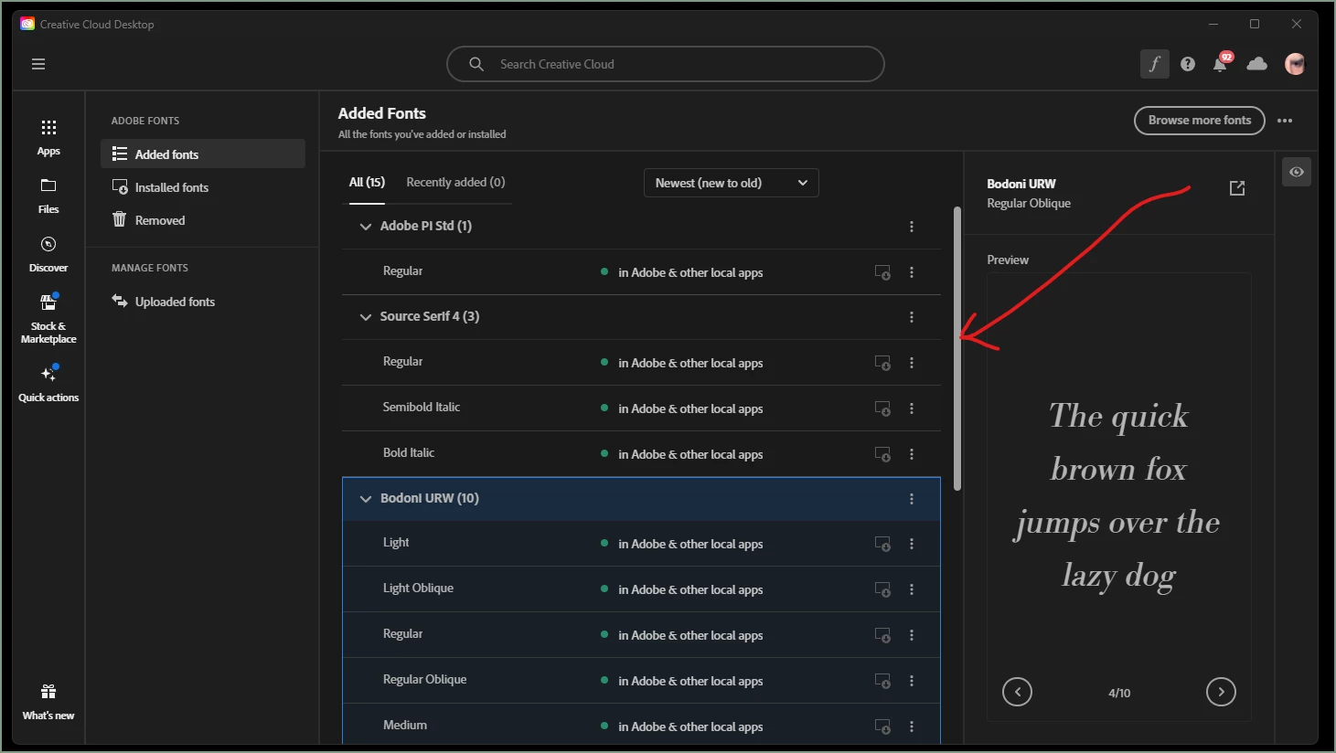Show previous font preview
1336x753 pixels.
coord(1017,692)
